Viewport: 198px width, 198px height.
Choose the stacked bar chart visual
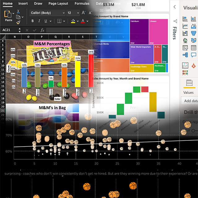coord(185,19)
